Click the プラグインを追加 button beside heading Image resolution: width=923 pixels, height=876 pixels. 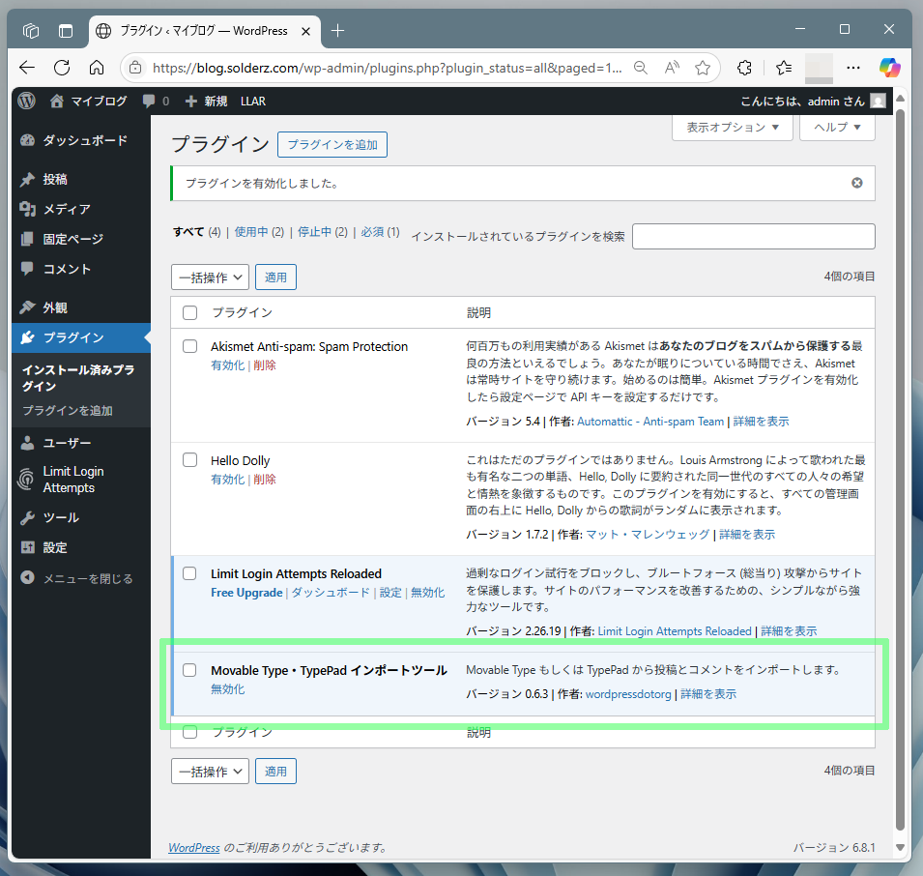click(x=332, y=145)
